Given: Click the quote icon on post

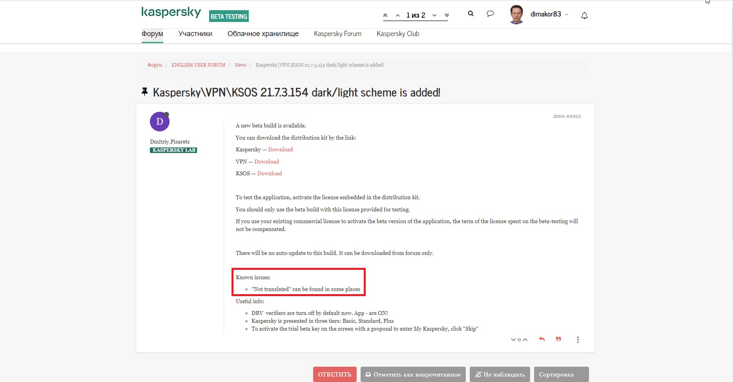Looking at the screenshot, I should pos(558,339).
